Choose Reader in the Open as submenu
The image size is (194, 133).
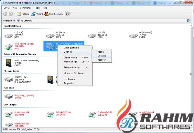coord(102,52)
